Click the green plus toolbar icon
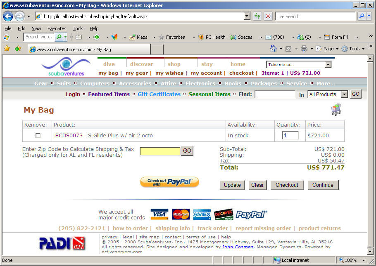 (x=97, y=37)
